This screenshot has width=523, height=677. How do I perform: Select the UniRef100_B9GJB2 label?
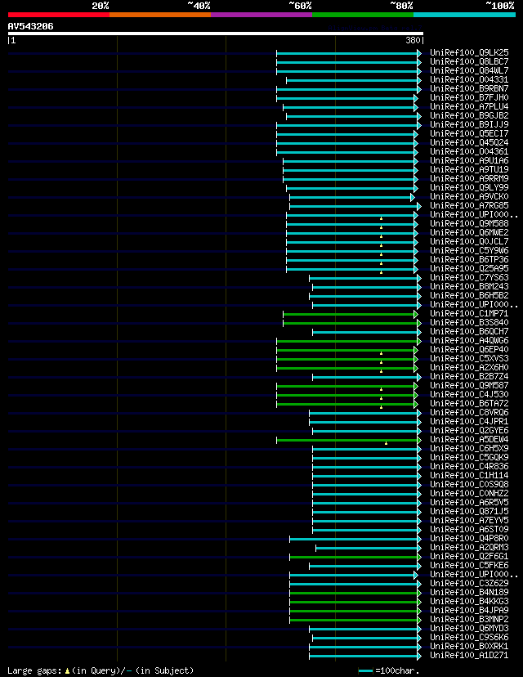469,116
